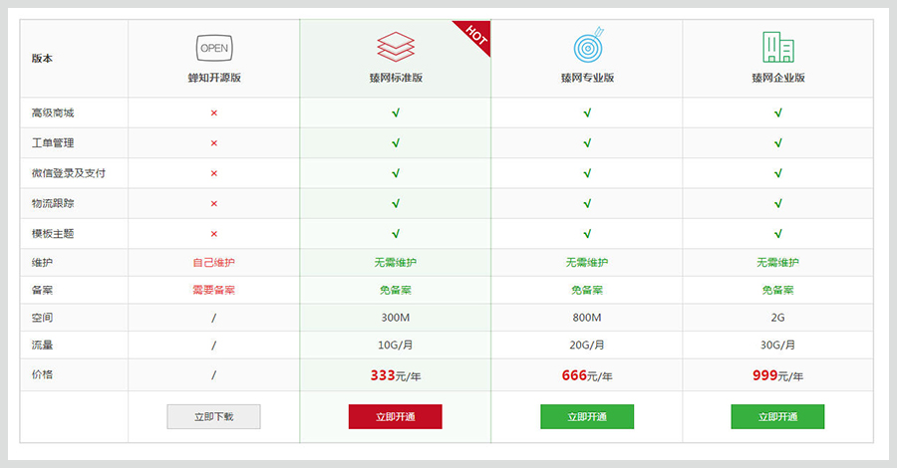Screen dimensions: 897x468
Task: Click 立即开通 under the 666元/年 plan
Action: (x=587, y=416)
